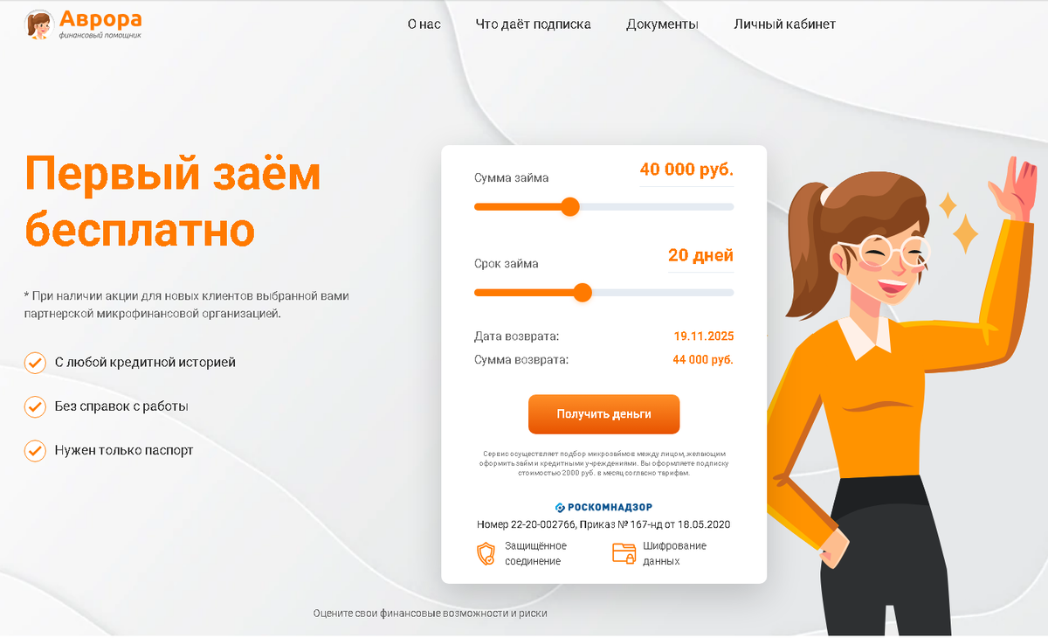
Task: Go to the Документы page
Action: (x=662, y=24)
